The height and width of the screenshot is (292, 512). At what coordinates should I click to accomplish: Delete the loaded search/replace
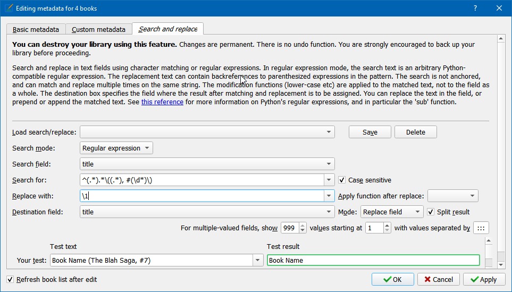pos(415,132)
